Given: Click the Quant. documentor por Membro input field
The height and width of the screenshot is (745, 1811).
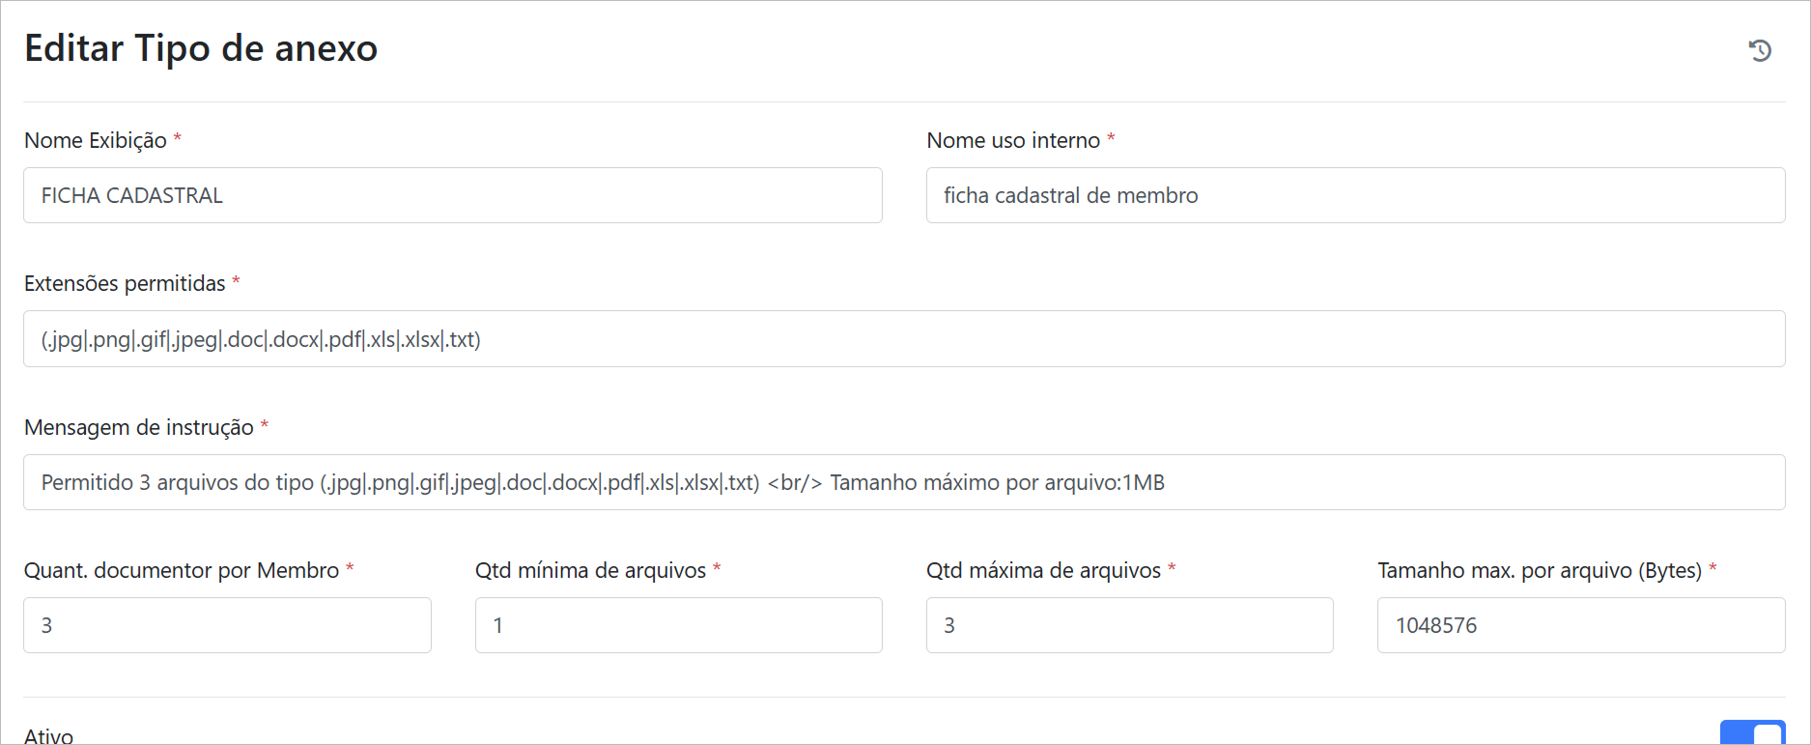Looking at the screenshot, I should tap(227, 625).
